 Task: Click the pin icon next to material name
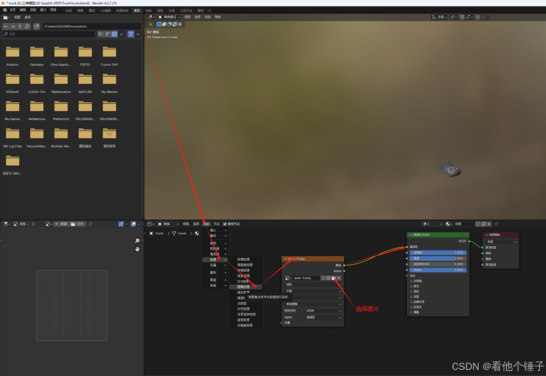coord(496,224)
